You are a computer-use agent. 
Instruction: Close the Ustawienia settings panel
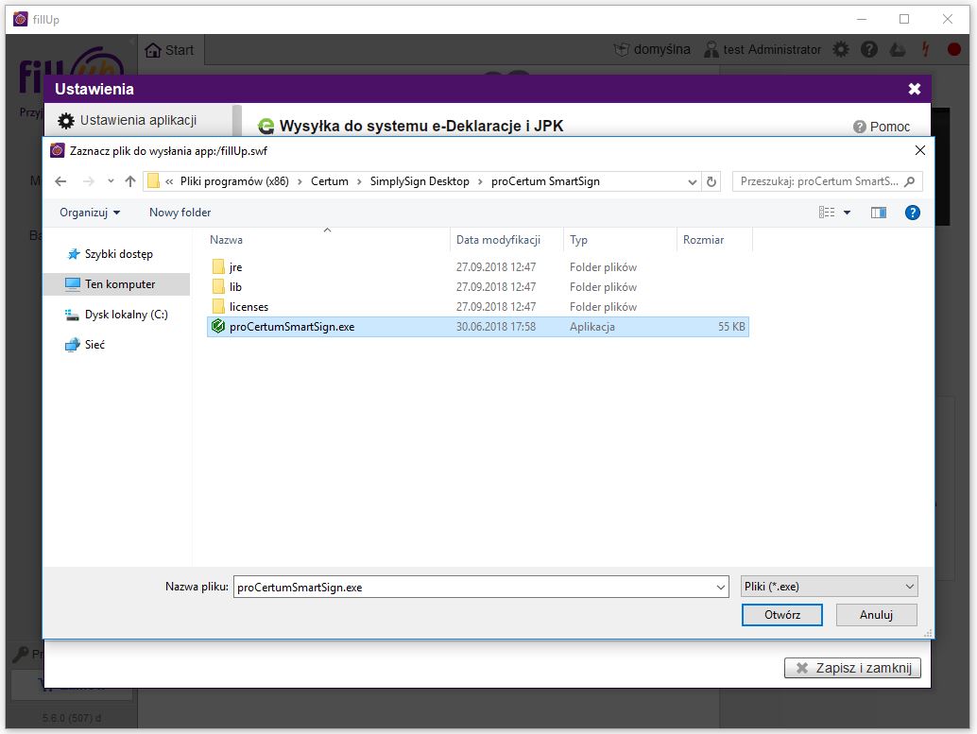(x=914, y=89)
